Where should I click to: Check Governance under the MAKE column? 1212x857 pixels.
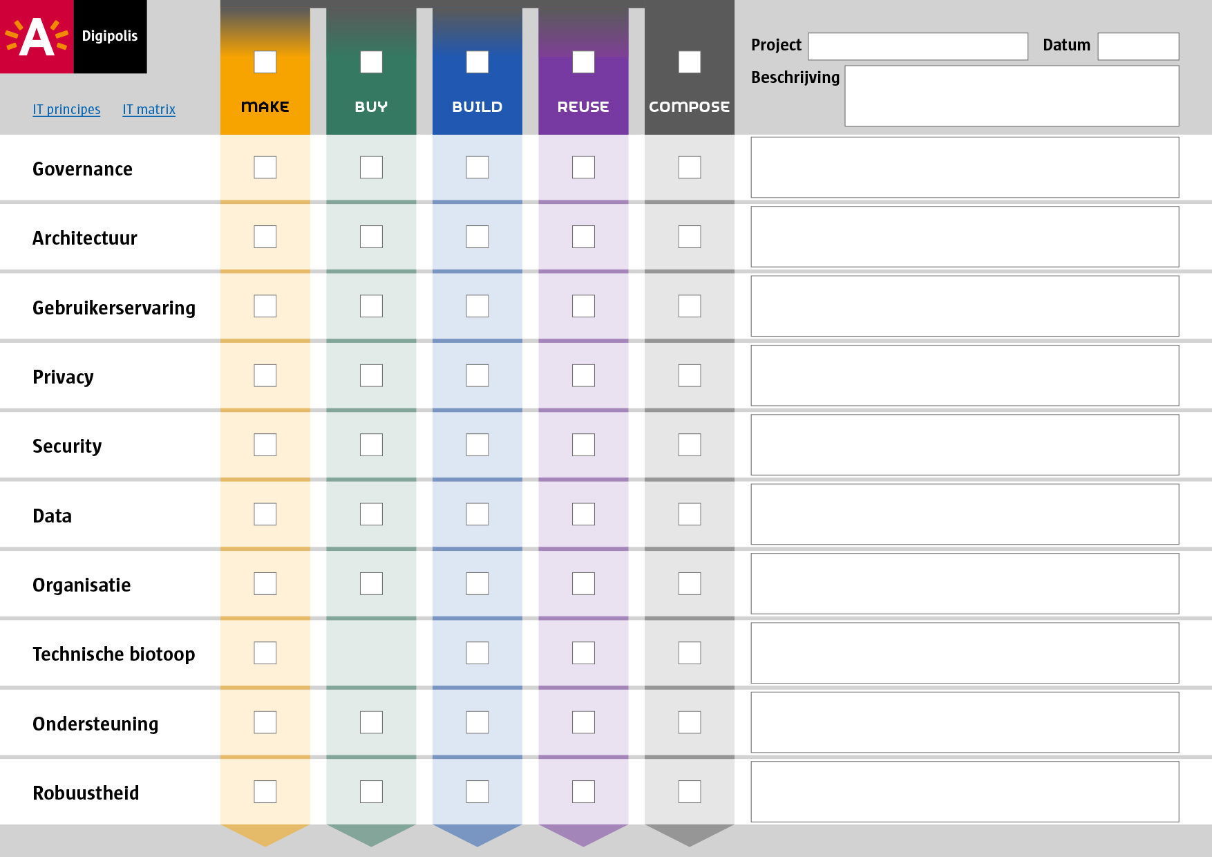(265, 167)
